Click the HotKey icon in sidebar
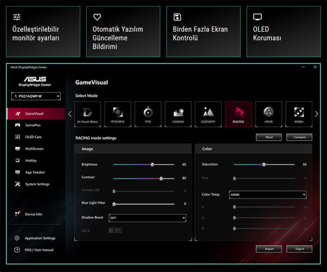Image resolution: width=327 pixels, height=272 pixels. click(18, 160)
